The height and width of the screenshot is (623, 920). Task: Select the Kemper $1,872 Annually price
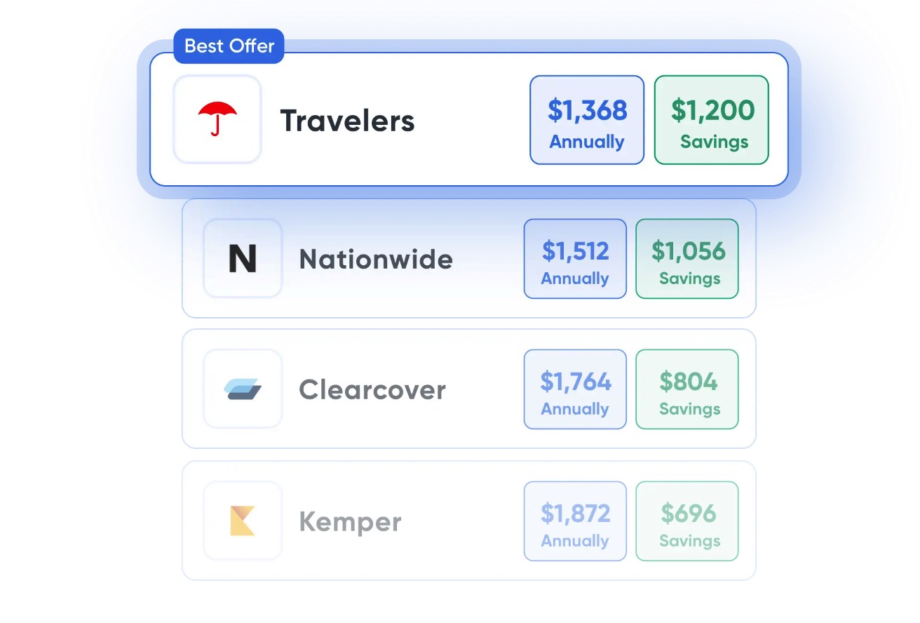pyautogui.click(x=575, y=521)
